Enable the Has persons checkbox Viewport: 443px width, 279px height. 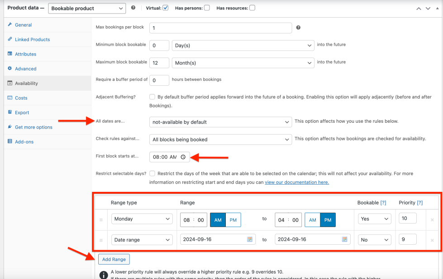(207, 8)
